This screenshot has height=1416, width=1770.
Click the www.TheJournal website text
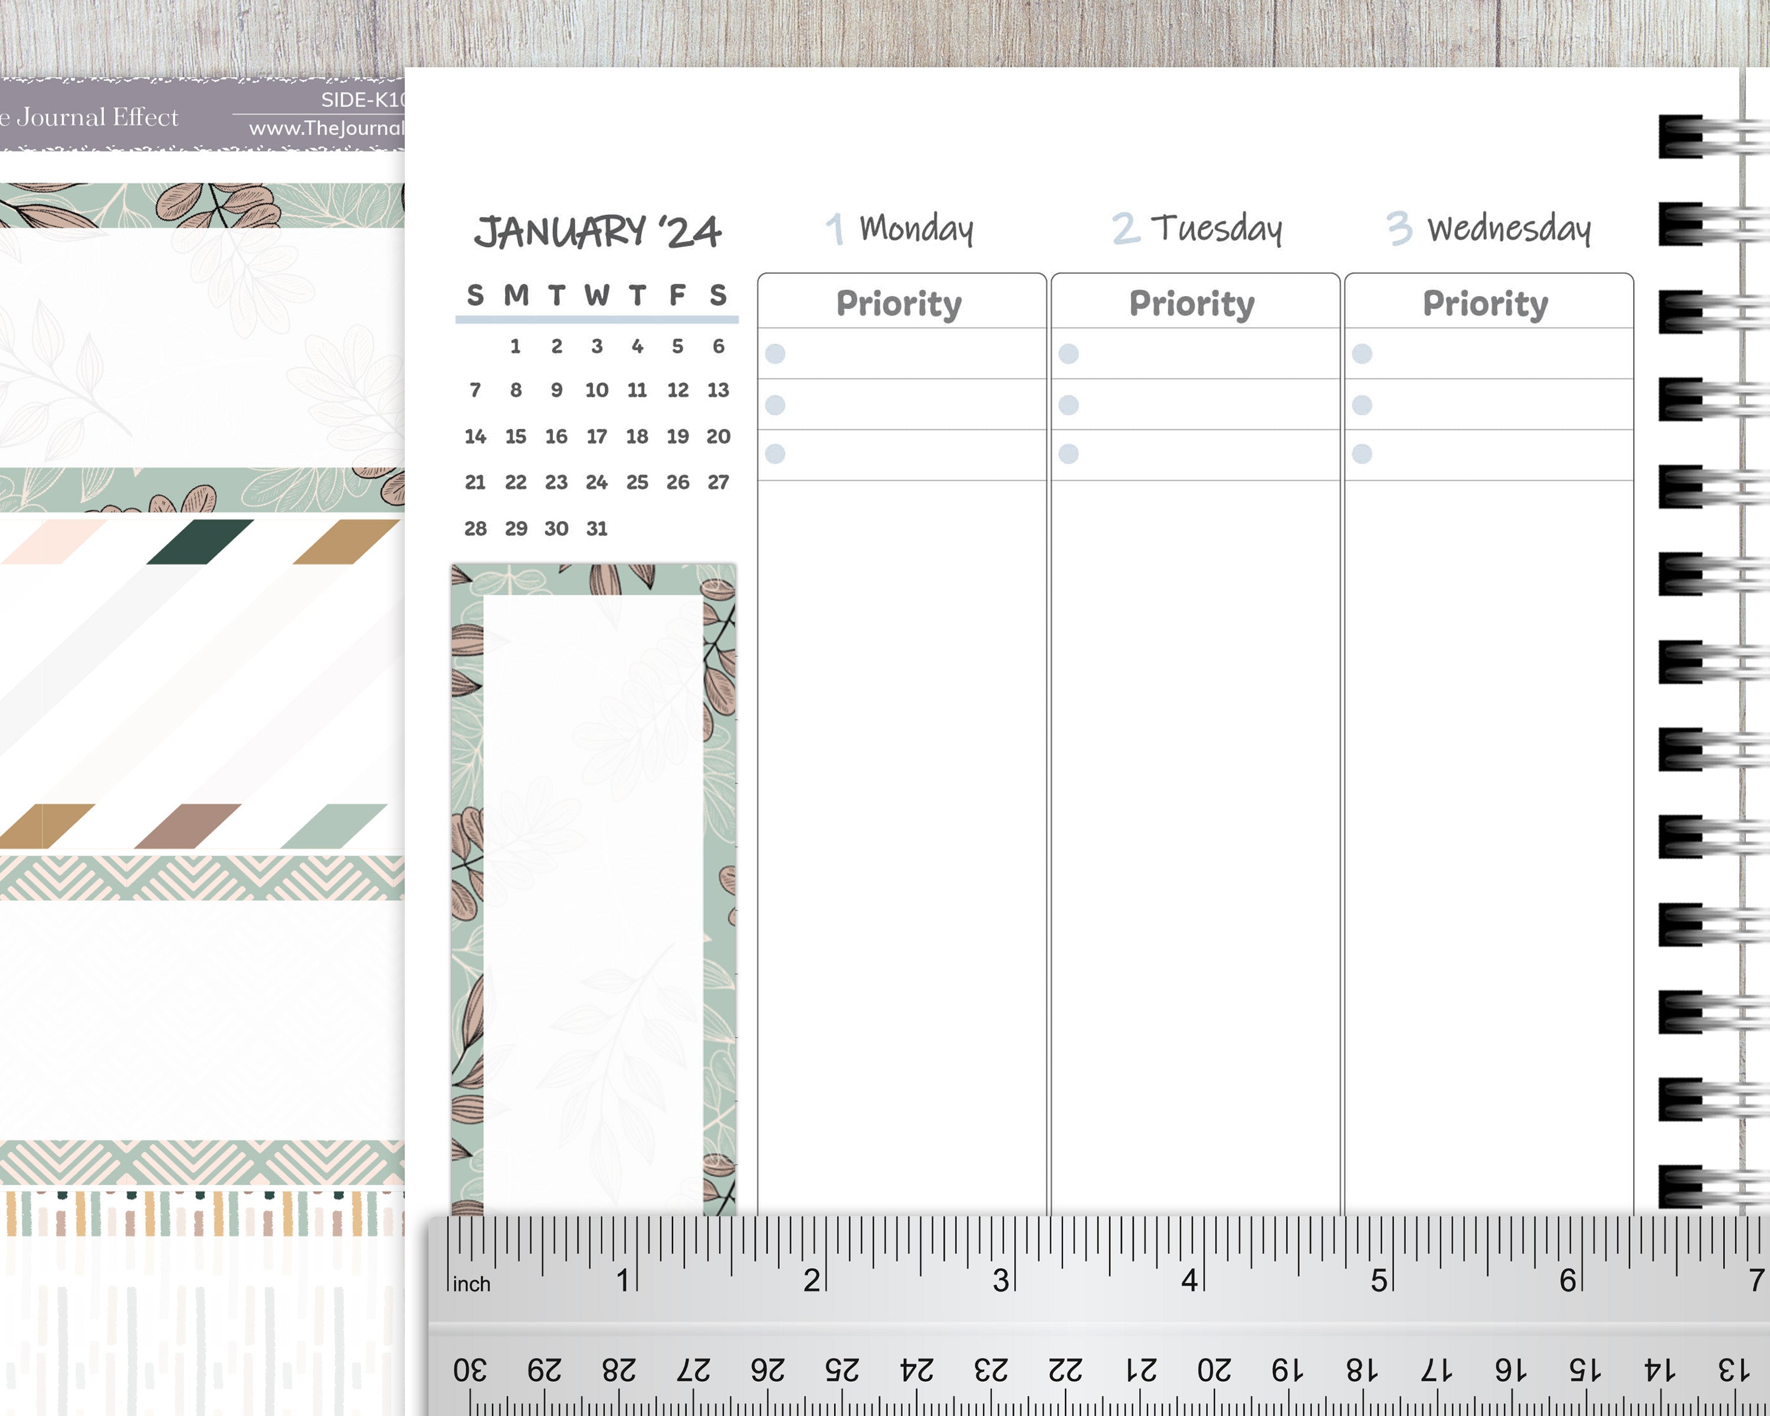[326, 128]
